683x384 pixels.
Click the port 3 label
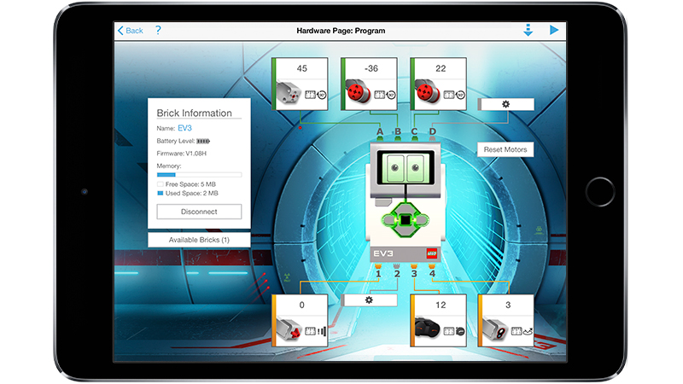click(414, 274)
